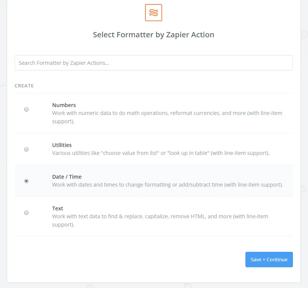Click the Numbers action title
This screenshot has width=308, height=288.
point(64,105)
